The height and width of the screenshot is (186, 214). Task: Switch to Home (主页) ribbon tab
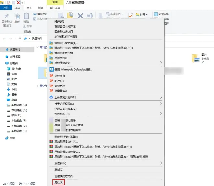point(18,8)
